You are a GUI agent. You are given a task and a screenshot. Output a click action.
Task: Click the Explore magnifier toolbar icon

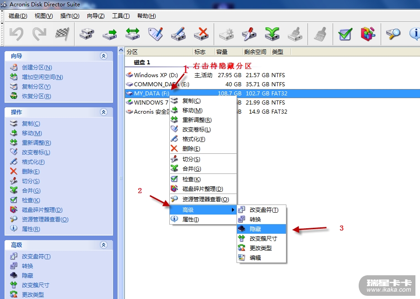point(393,34)
